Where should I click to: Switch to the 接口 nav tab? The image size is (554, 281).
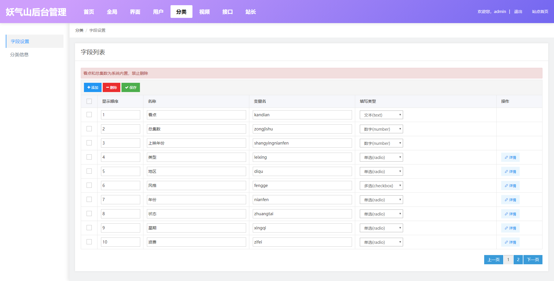pos(227,12)
